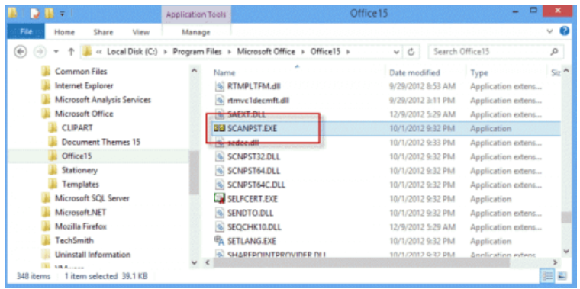Expand the address bar history dropdown
The height and width of the screenshot is (289, 580).
397,52
